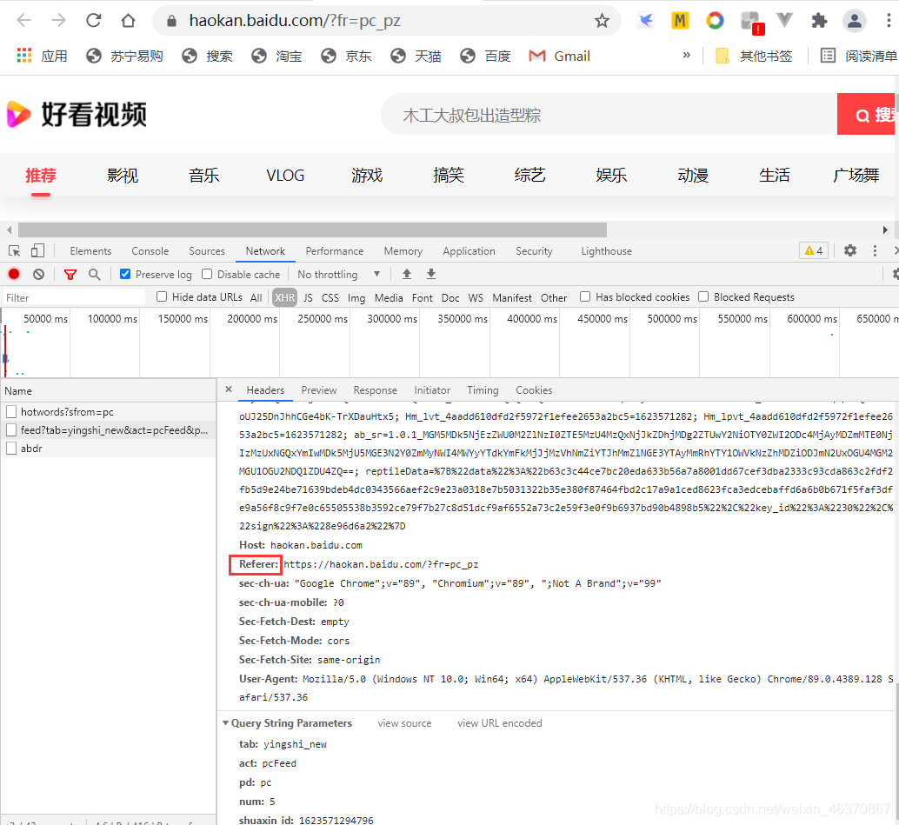
Task: Click the browser forward arrow
Action: pyautogui.click(x=58, y=21)
